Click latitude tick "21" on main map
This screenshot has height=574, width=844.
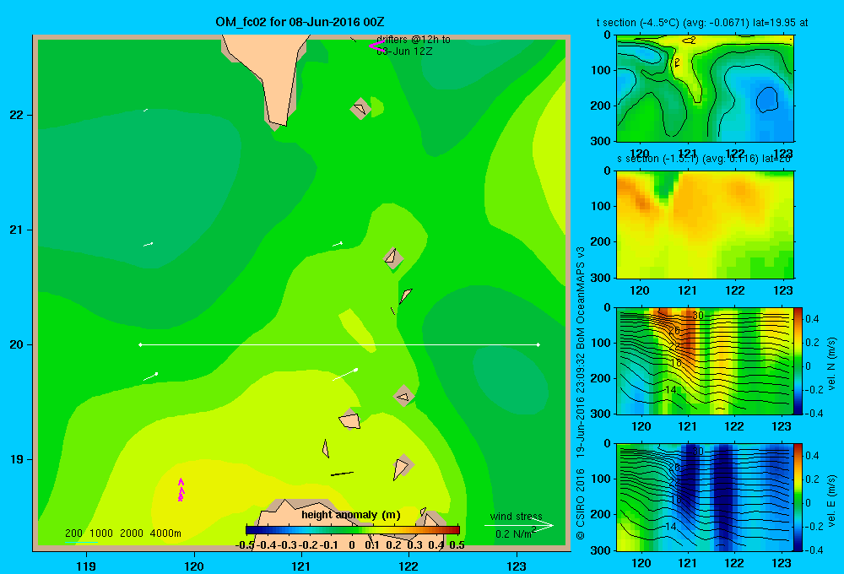pyautogui.click(x=17, y=230)
